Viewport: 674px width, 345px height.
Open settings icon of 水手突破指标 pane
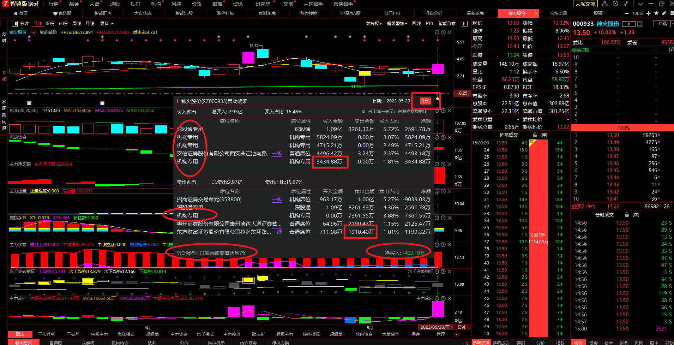tap(437, 272)
